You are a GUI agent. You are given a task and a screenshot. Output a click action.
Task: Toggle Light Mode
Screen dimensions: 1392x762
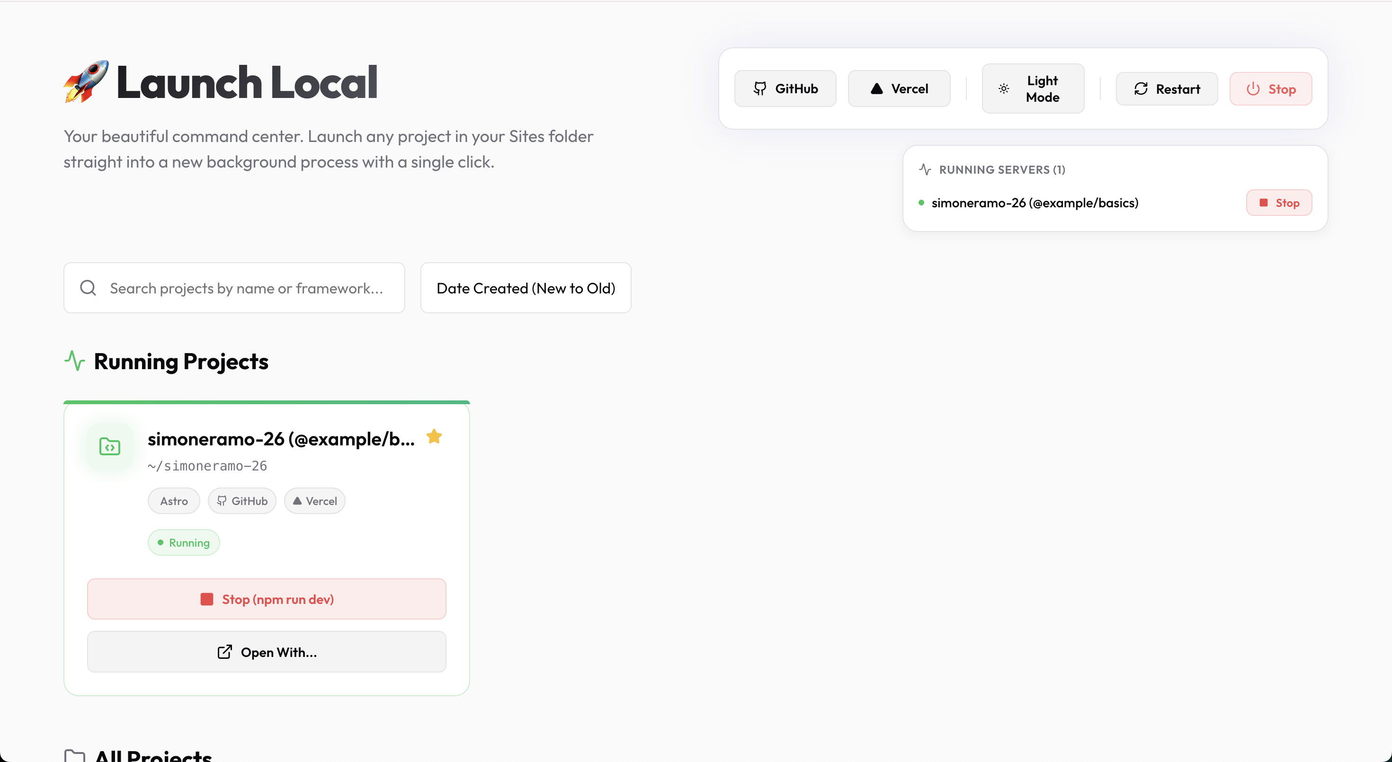point(1033,88)
